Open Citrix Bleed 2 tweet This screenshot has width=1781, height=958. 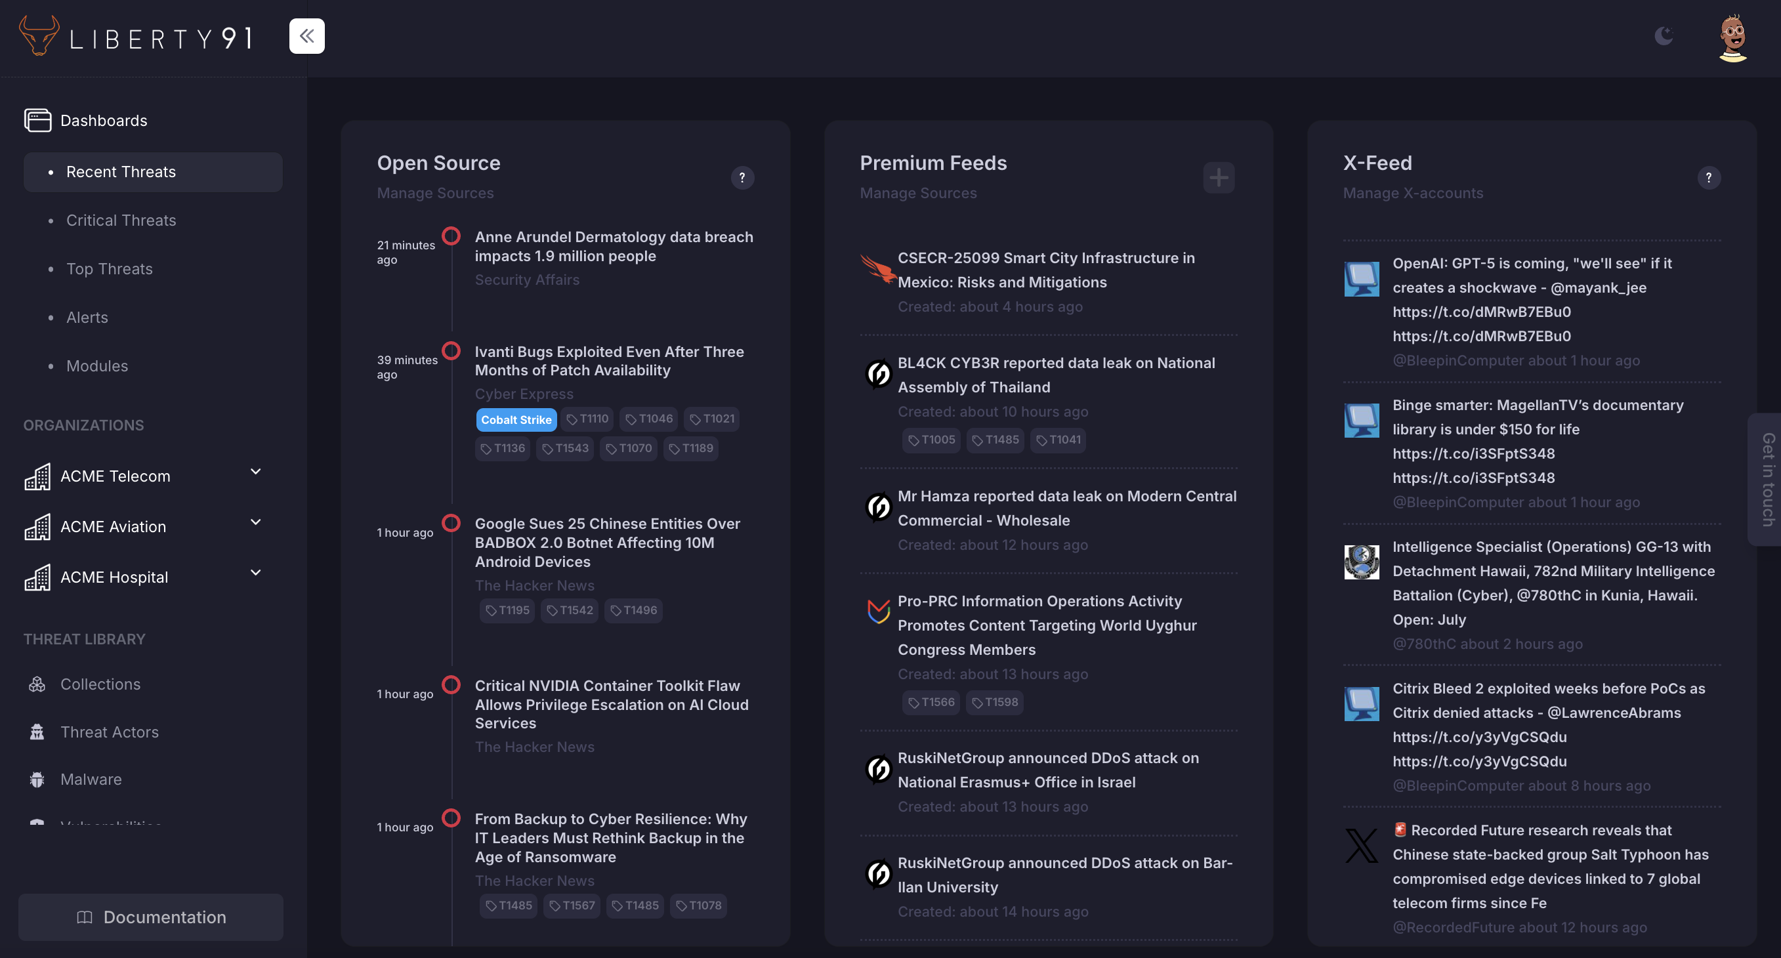click(1549, 725)
